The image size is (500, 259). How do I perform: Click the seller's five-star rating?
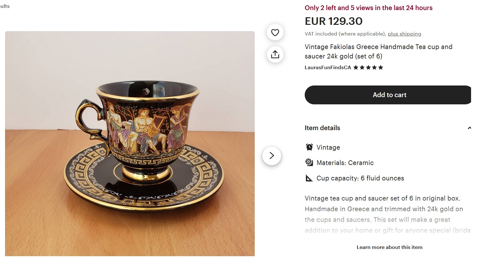(368, 68)
